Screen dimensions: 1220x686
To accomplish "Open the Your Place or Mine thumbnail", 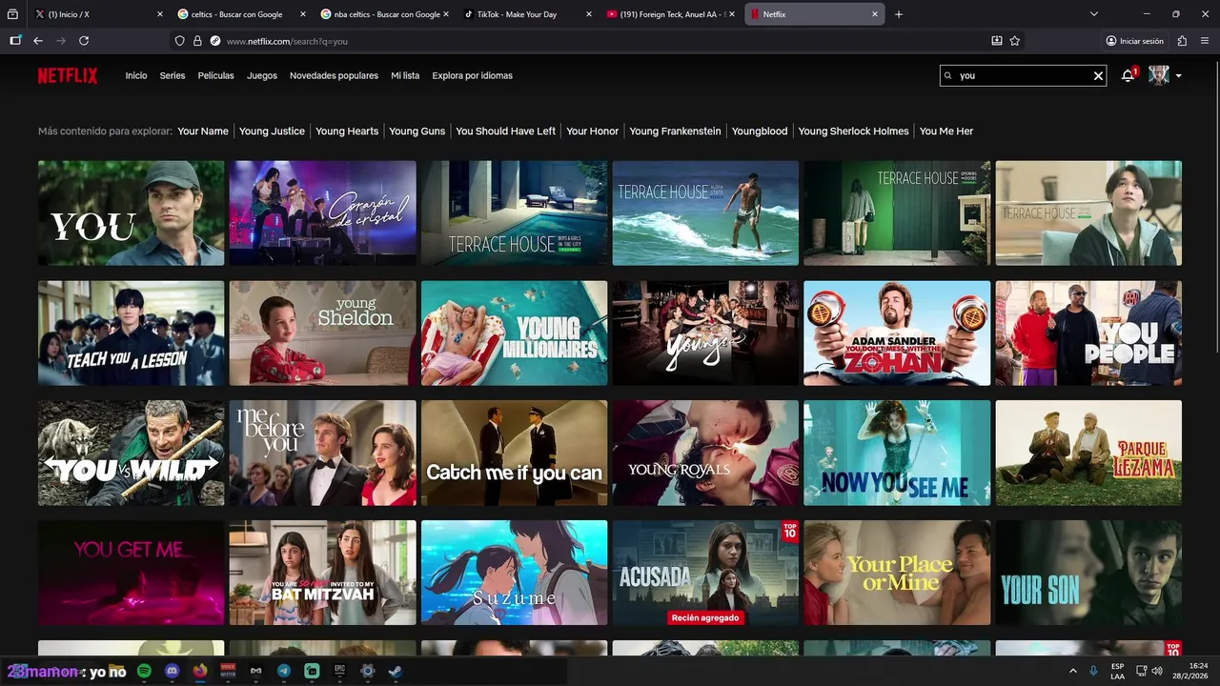I will coord(897,573).
